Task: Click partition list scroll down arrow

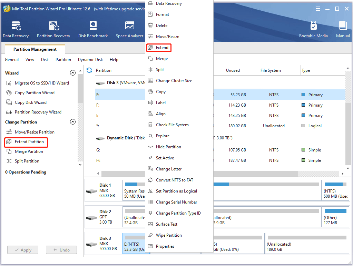Action: pyautogui.click(x=348, y=168)
